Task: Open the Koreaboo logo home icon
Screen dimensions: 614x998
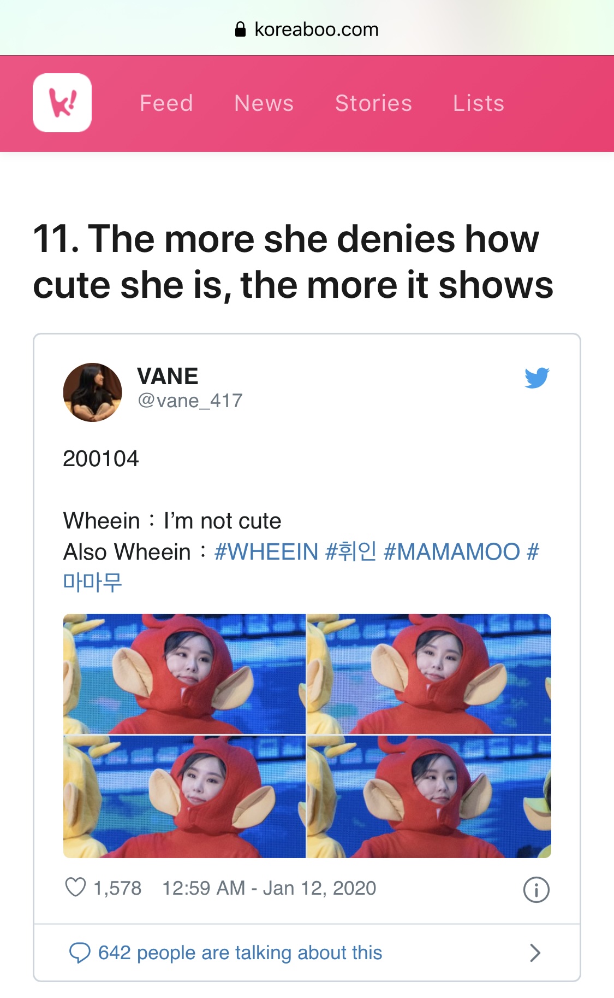Action: 62,103
